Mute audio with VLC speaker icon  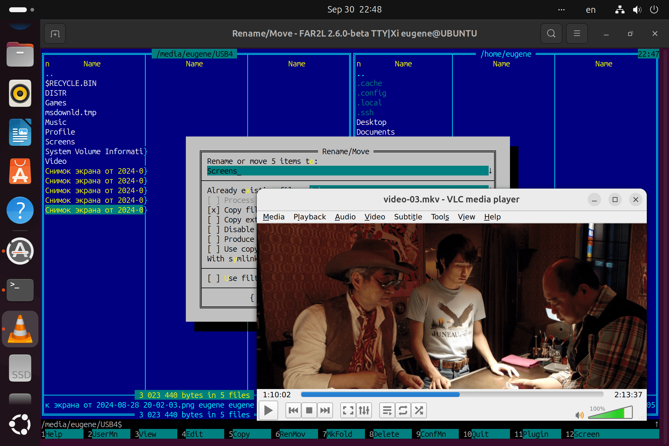[x=579, y=415]
